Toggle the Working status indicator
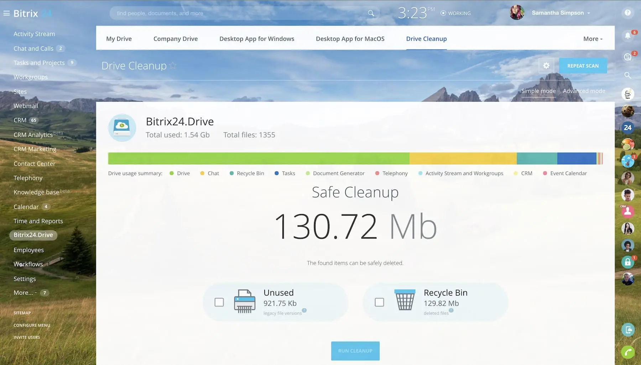Screen dimensions: 641x365 click(455, 13)
